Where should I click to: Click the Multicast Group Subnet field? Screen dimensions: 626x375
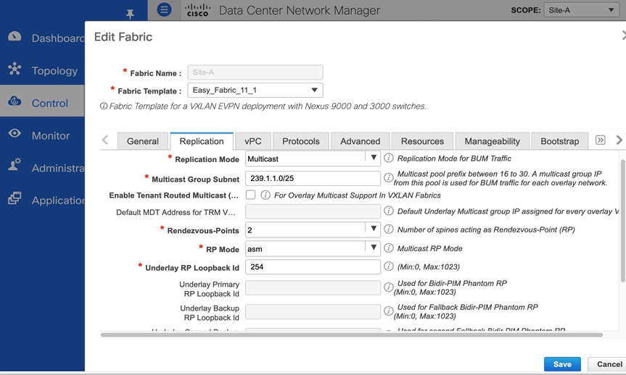[313, 178]
